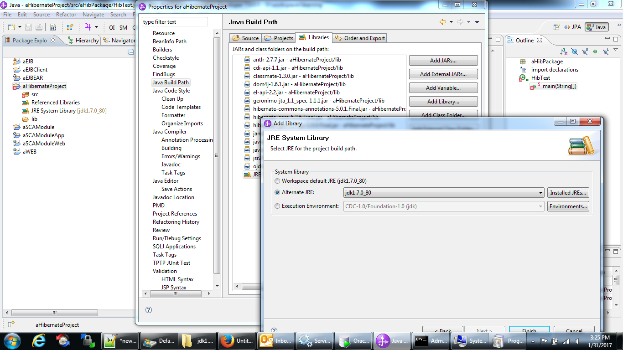Open the New wizard dropdown arrow
This screenshot has height=350, width=623.
[x=19, y=27]
